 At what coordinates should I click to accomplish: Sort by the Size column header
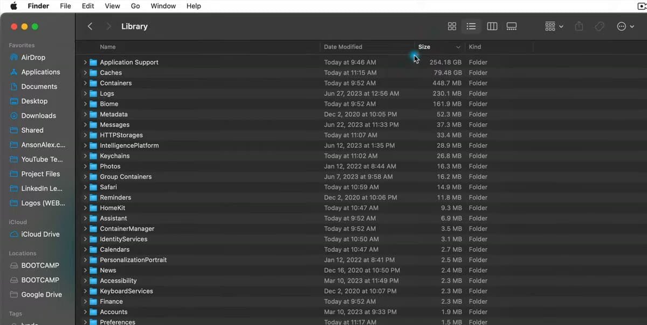pyautogui.click(x=439, y=47)
